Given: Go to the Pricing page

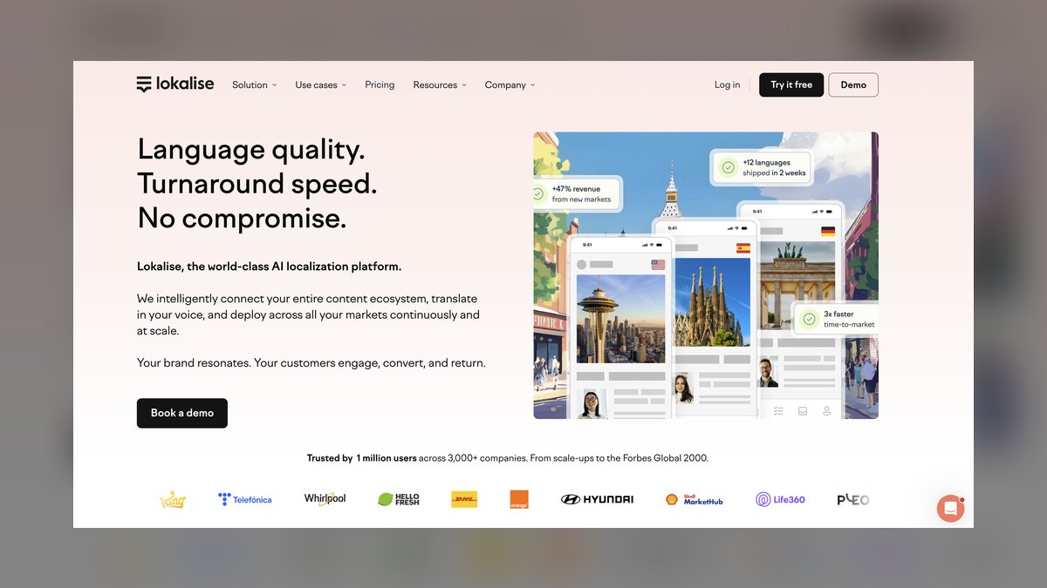Looking at the screenshot, I should pyautogui.click(x=380, y=84).
